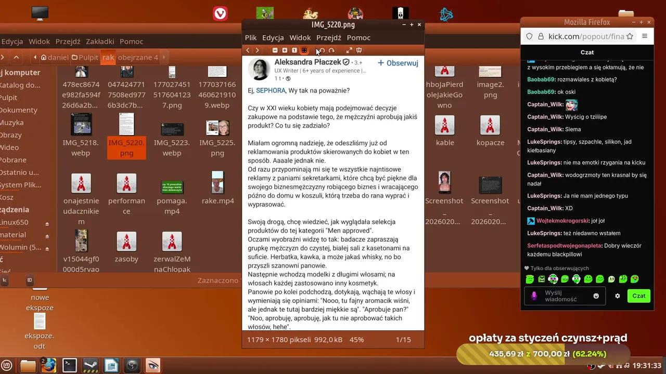Image resolution: width=666 pixels, height=374 pixels.
Task: Click the 19:31:33 clock in the panel
Action: click(648, 366)
